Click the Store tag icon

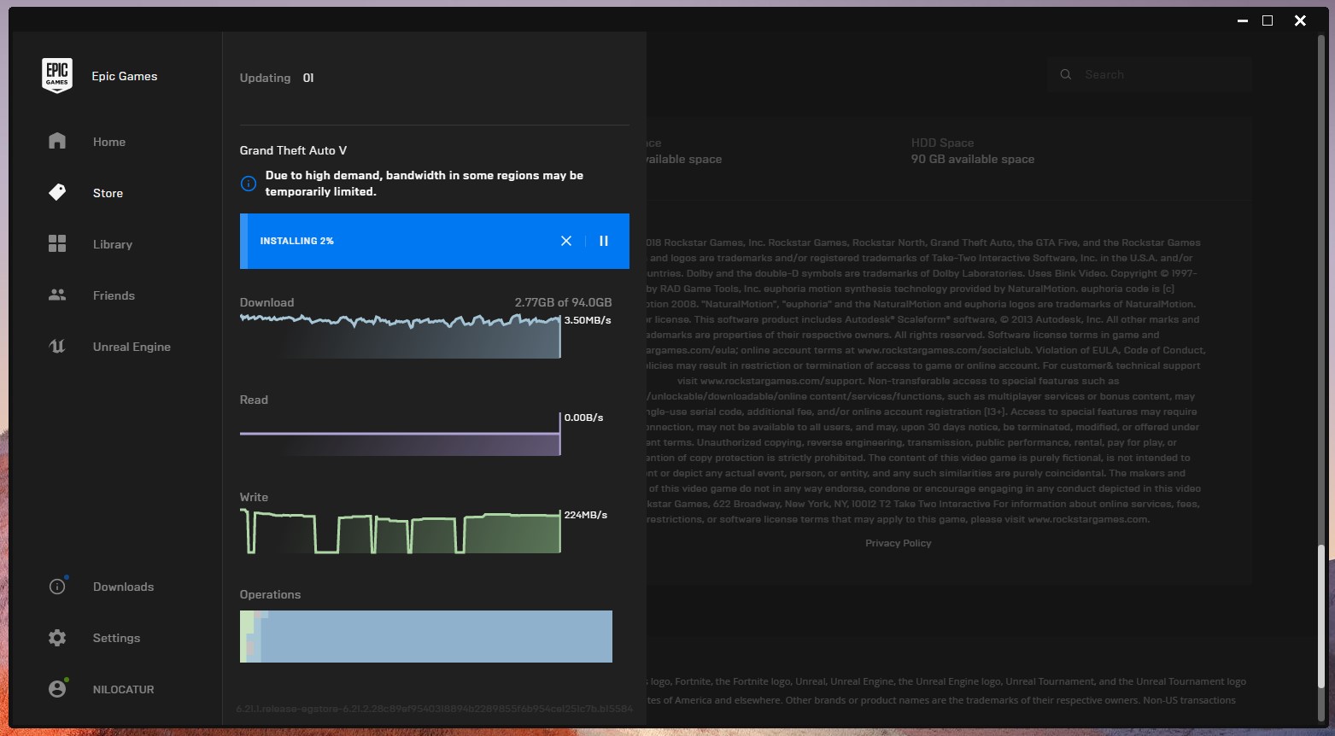(x=57, y=192)
